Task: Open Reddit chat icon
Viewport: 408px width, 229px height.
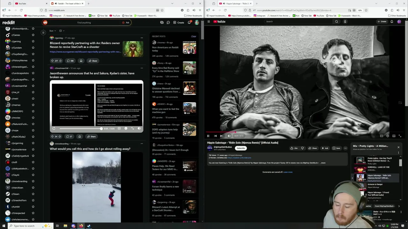Action: (x=168, y=23)
